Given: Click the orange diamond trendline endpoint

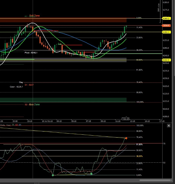Looking at the screenshot, I should pos(126,138).
